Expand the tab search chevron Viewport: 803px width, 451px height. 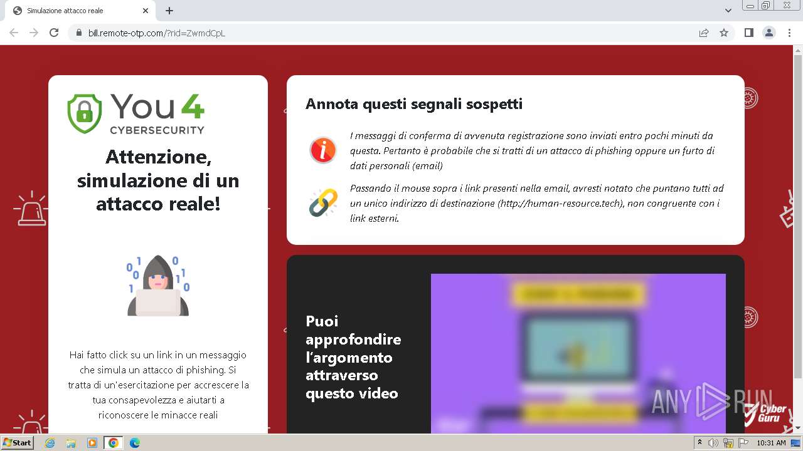pos(728,11)
